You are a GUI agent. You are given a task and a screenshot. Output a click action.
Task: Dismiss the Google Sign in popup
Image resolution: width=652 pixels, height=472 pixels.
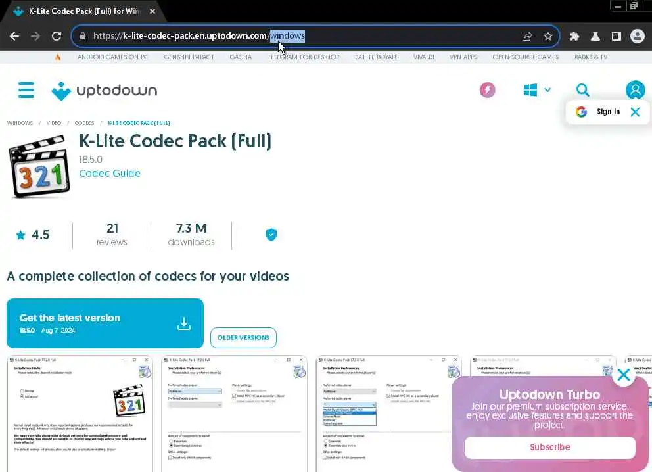pyautogui.click(x=635, y=112)
